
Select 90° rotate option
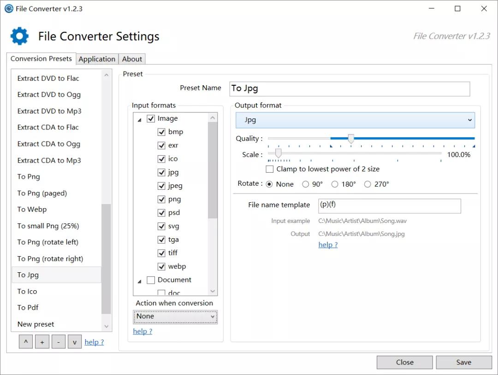tap(306, 184)
